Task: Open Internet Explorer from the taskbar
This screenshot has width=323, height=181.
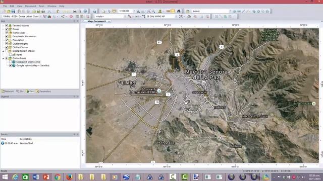Action: [x=15, y=176]
